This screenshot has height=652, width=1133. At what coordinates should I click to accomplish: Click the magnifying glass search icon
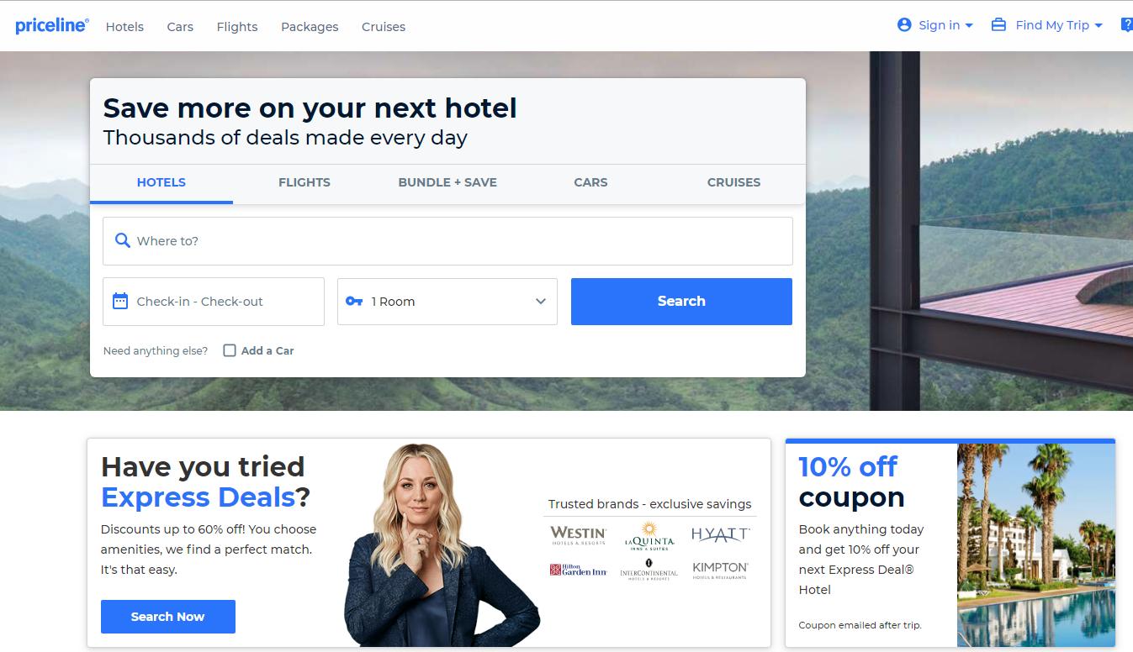(x=122, y=240)
